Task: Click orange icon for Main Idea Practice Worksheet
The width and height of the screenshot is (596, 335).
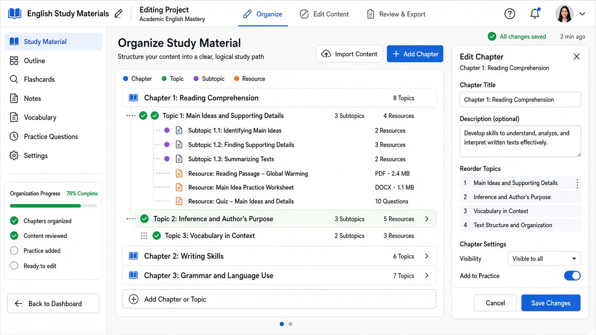Action: [x=179, y=188]
